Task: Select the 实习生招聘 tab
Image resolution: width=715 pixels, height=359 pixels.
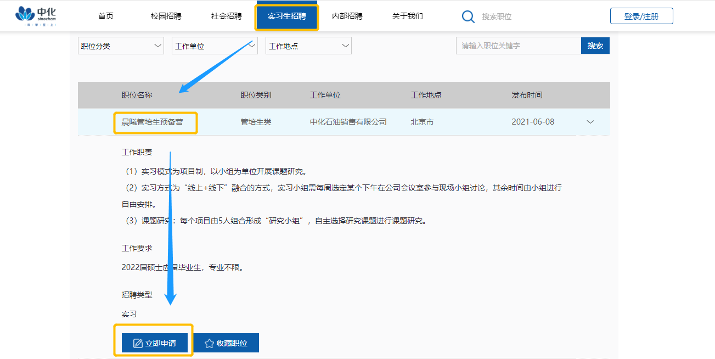Action: click(x=286, y=16)
